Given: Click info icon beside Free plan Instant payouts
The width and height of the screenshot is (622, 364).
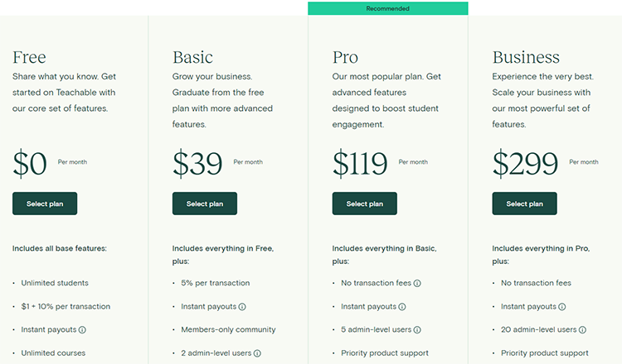Looking at the screenshot, I should pyautogui.click(x=82, y=330).
